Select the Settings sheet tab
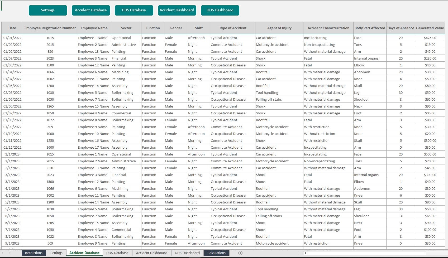 tap(56, 253)
